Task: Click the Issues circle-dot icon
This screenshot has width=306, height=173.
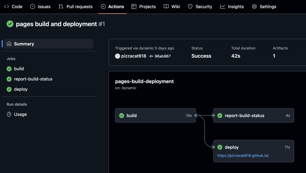Action: pos(33,7)
